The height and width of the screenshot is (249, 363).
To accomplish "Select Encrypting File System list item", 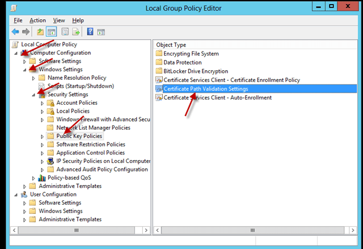I will click(x=191, y=54).
